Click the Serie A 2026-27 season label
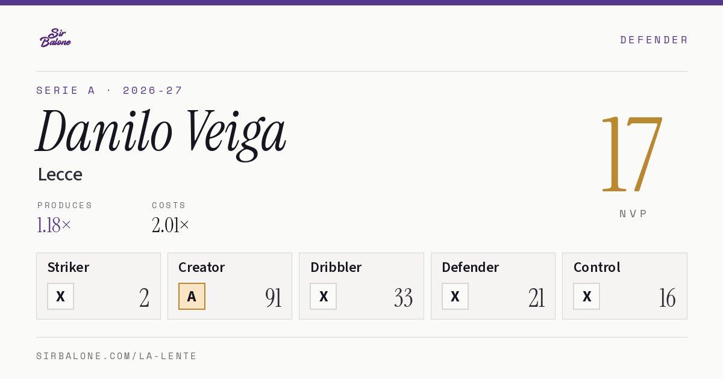Screen dimensions: 723x379 (110, 90)
